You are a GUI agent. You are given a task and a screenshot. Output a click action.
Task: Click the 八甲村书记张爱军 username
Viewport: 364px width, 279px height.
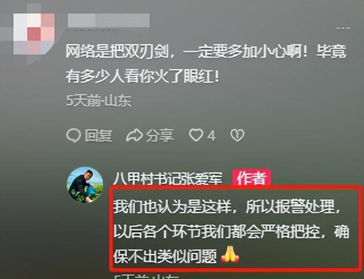pyautogui.click(x=168, y=179)
